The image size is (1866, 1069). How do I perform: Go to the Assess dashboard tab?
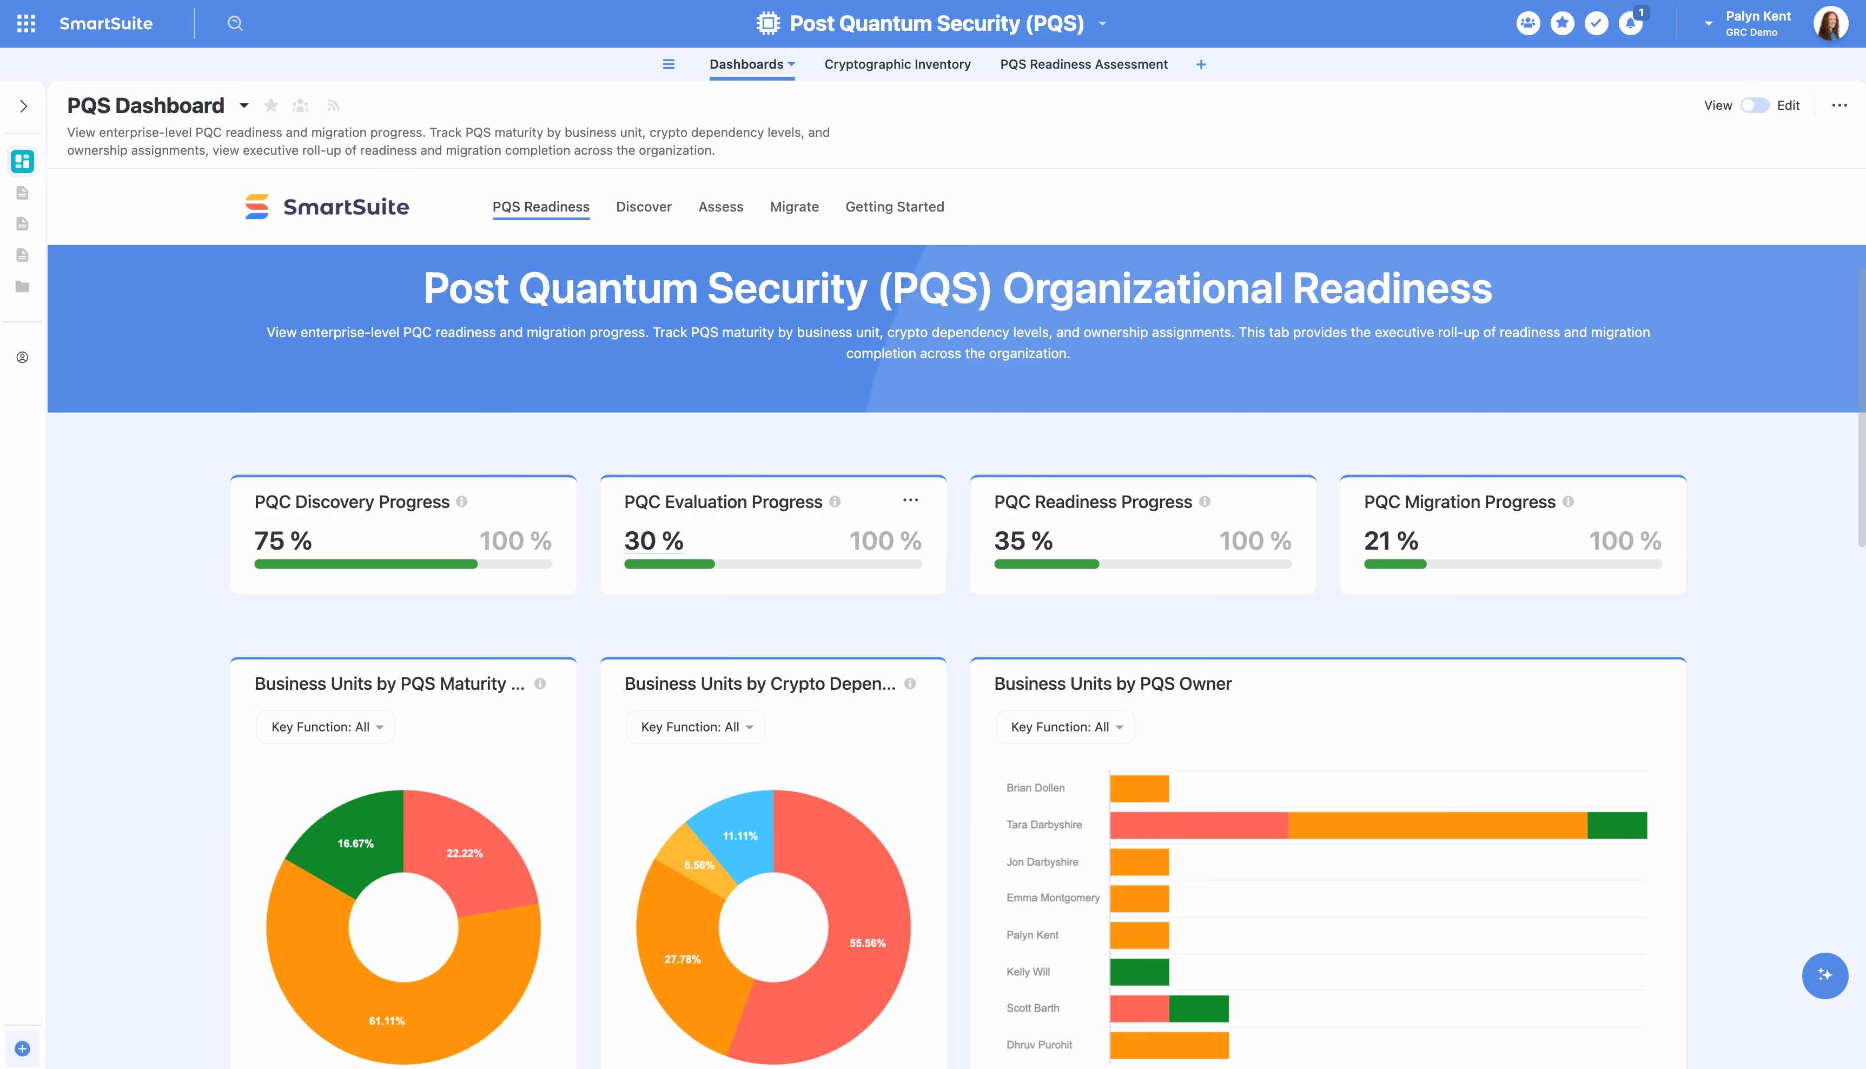pos(721,207)
